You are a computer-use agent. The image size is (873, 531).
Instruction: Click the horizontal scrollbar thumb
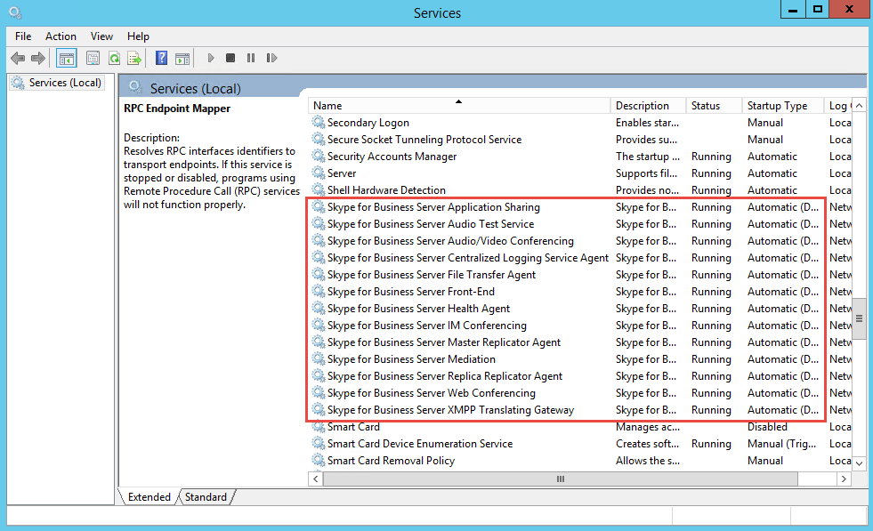[x=560, y=479]
